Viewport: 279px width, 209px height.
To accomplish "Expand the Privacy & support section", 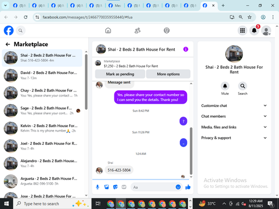I will pos(234,138).
